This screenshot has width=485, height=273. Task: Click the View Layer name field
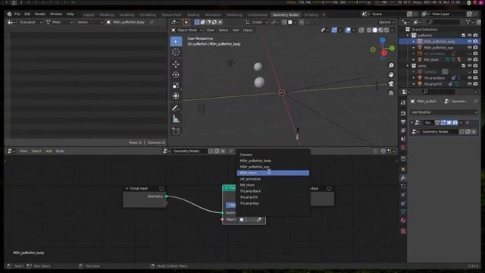pyautogui.click(x=448, y=14)
